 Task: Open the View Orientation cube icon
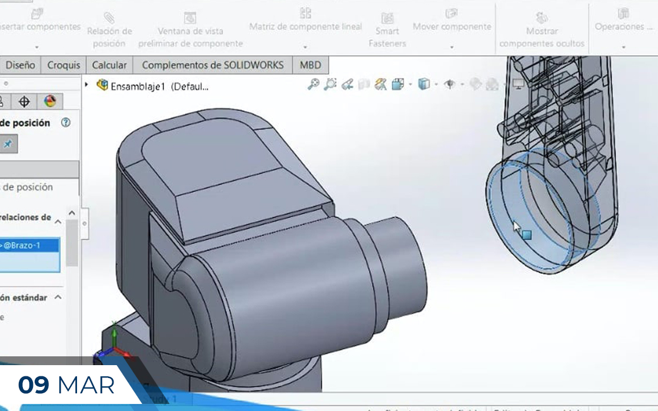(397, 85)
